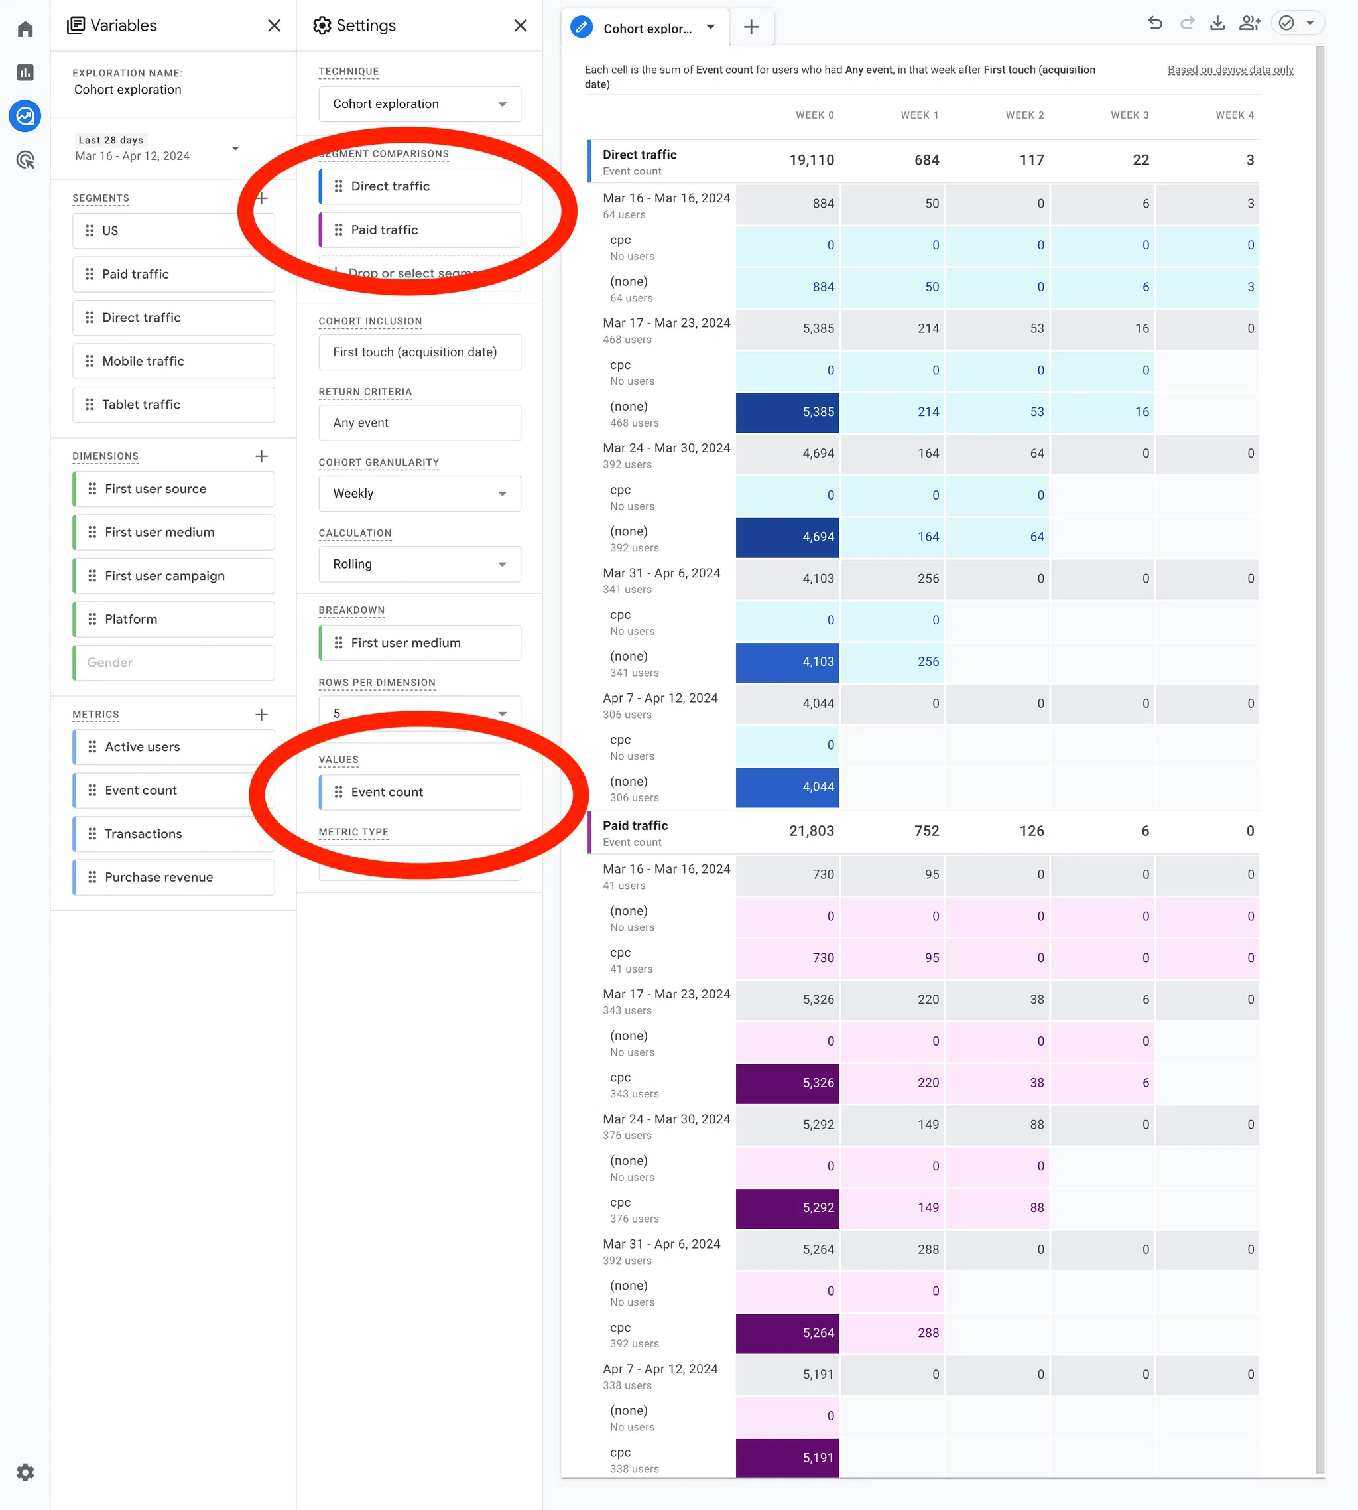Viewport: 1358px width, 1510px height.
Task: Open the Advertising icon in sidebar
Action: click(x=25, y=159)
